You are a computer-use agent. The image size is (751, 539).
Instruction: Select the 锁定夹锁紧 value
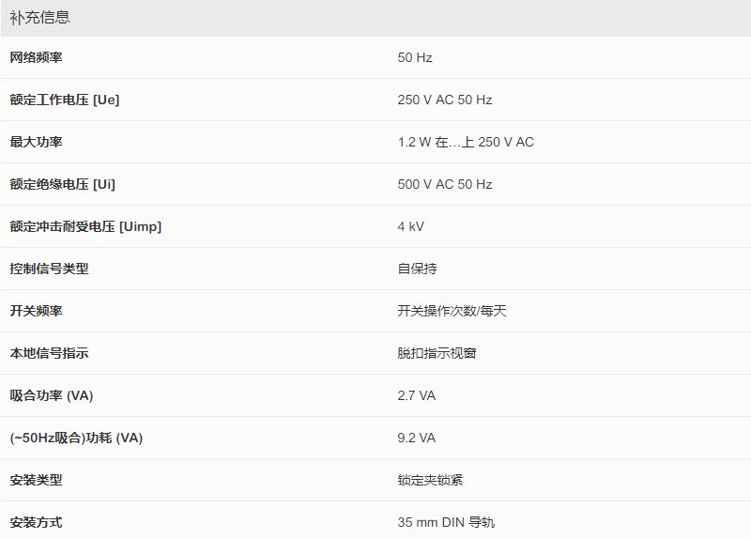[430, 480]
